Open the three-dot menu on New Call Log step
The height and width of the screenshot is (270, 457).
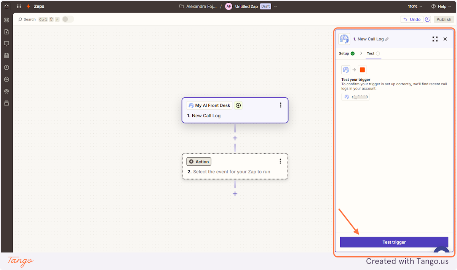[281, 105]
